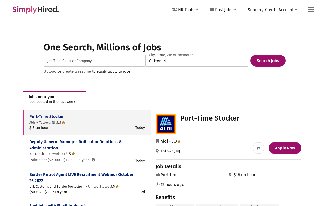Open Sign In / Create Account dropdown

pos(272,10)
